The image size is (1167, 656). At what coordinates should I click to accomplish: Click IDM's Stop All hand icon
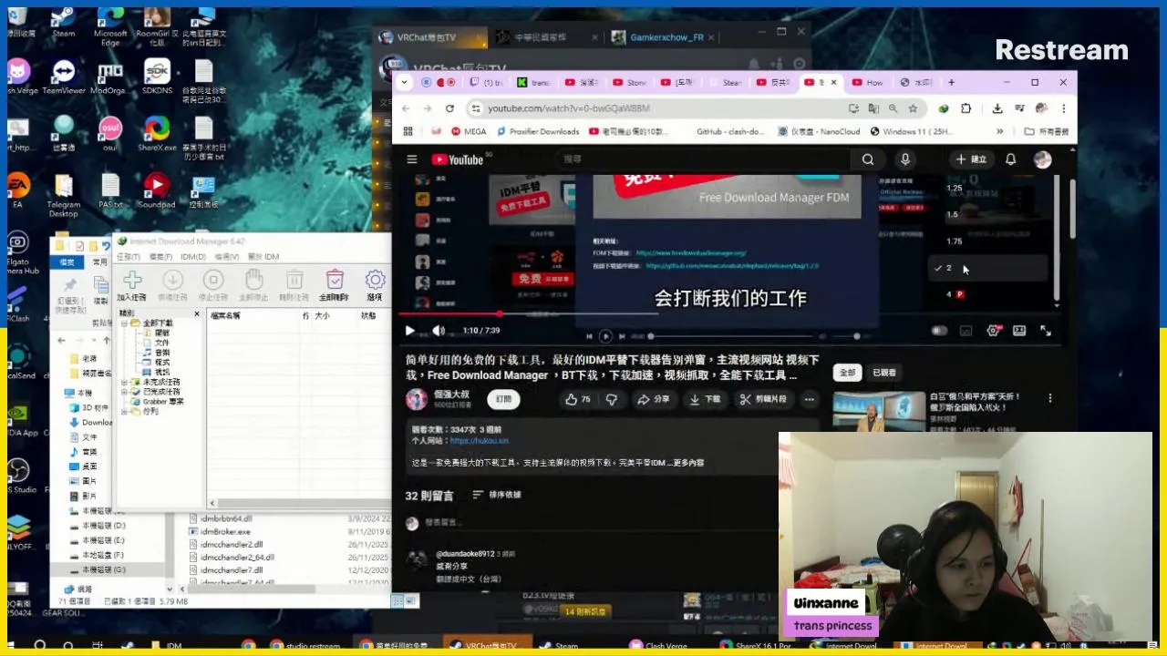pos(253,280)
